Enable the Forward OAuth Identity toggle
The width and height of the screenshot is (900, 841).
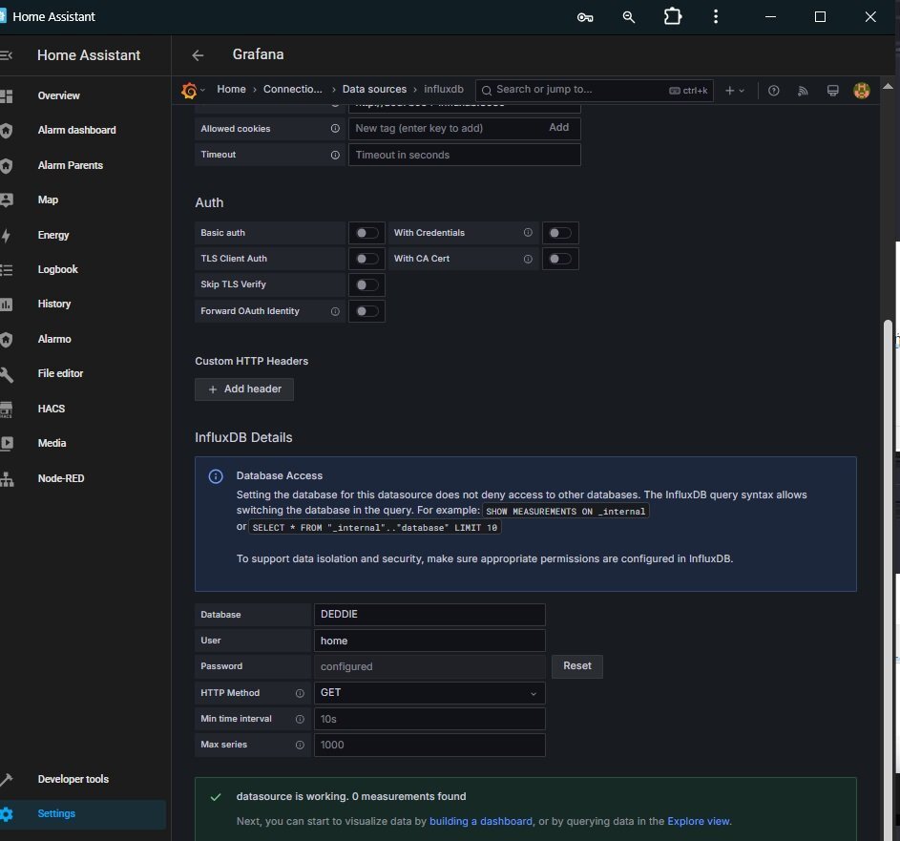click(x=366, y=311)
